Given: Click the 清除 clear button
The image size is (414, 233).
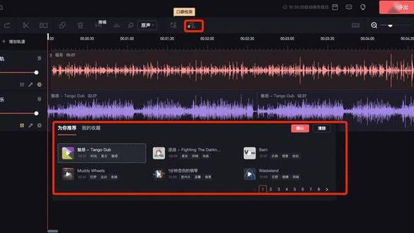Looking at the screenshot, I should 322,128.
